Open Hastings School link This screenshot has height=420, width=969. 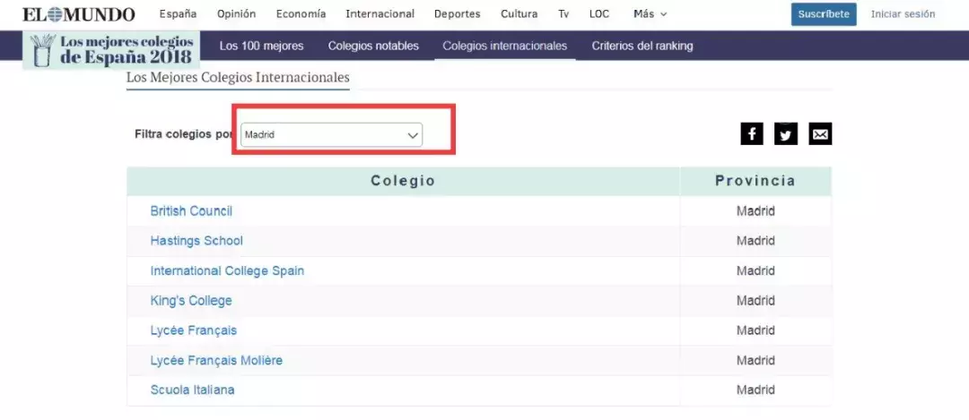point(196,241)
